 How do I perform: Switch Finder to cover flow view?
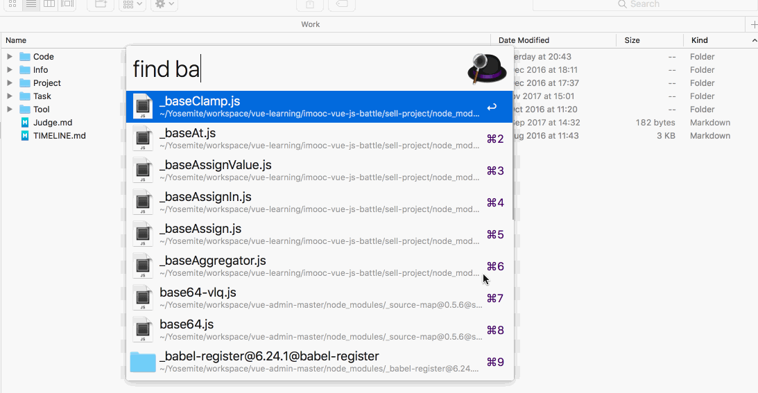pos(67,3)
